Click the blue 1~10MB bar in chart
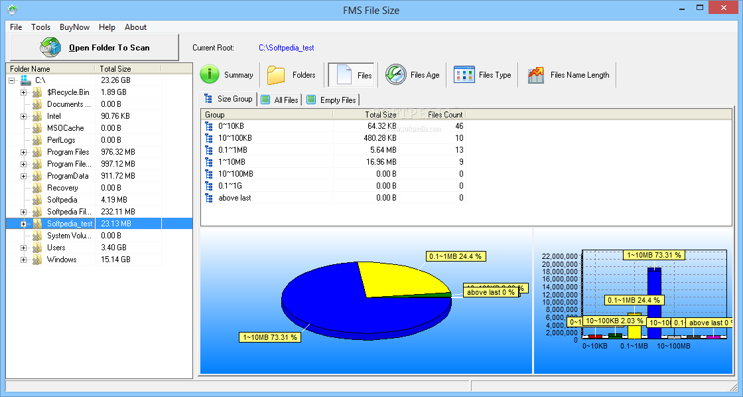The width and height of the screenshot is (743, 397). (x=654, y=303)
